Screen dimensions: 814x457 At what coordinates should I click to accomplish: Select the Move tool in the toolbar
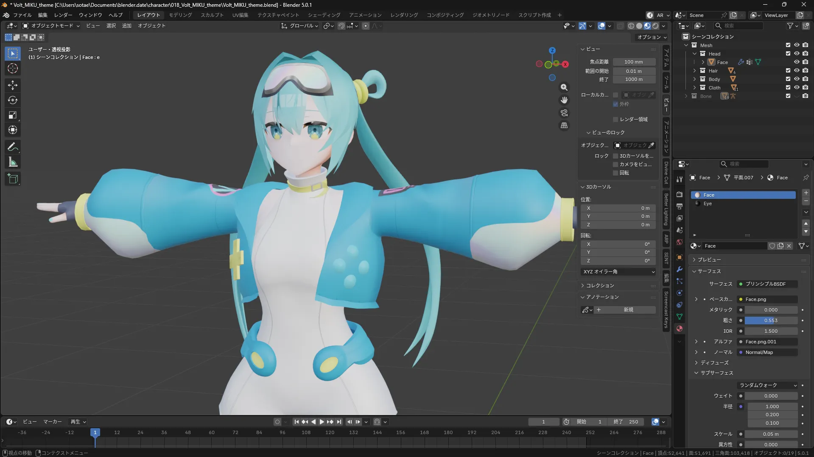click(13, 85)
